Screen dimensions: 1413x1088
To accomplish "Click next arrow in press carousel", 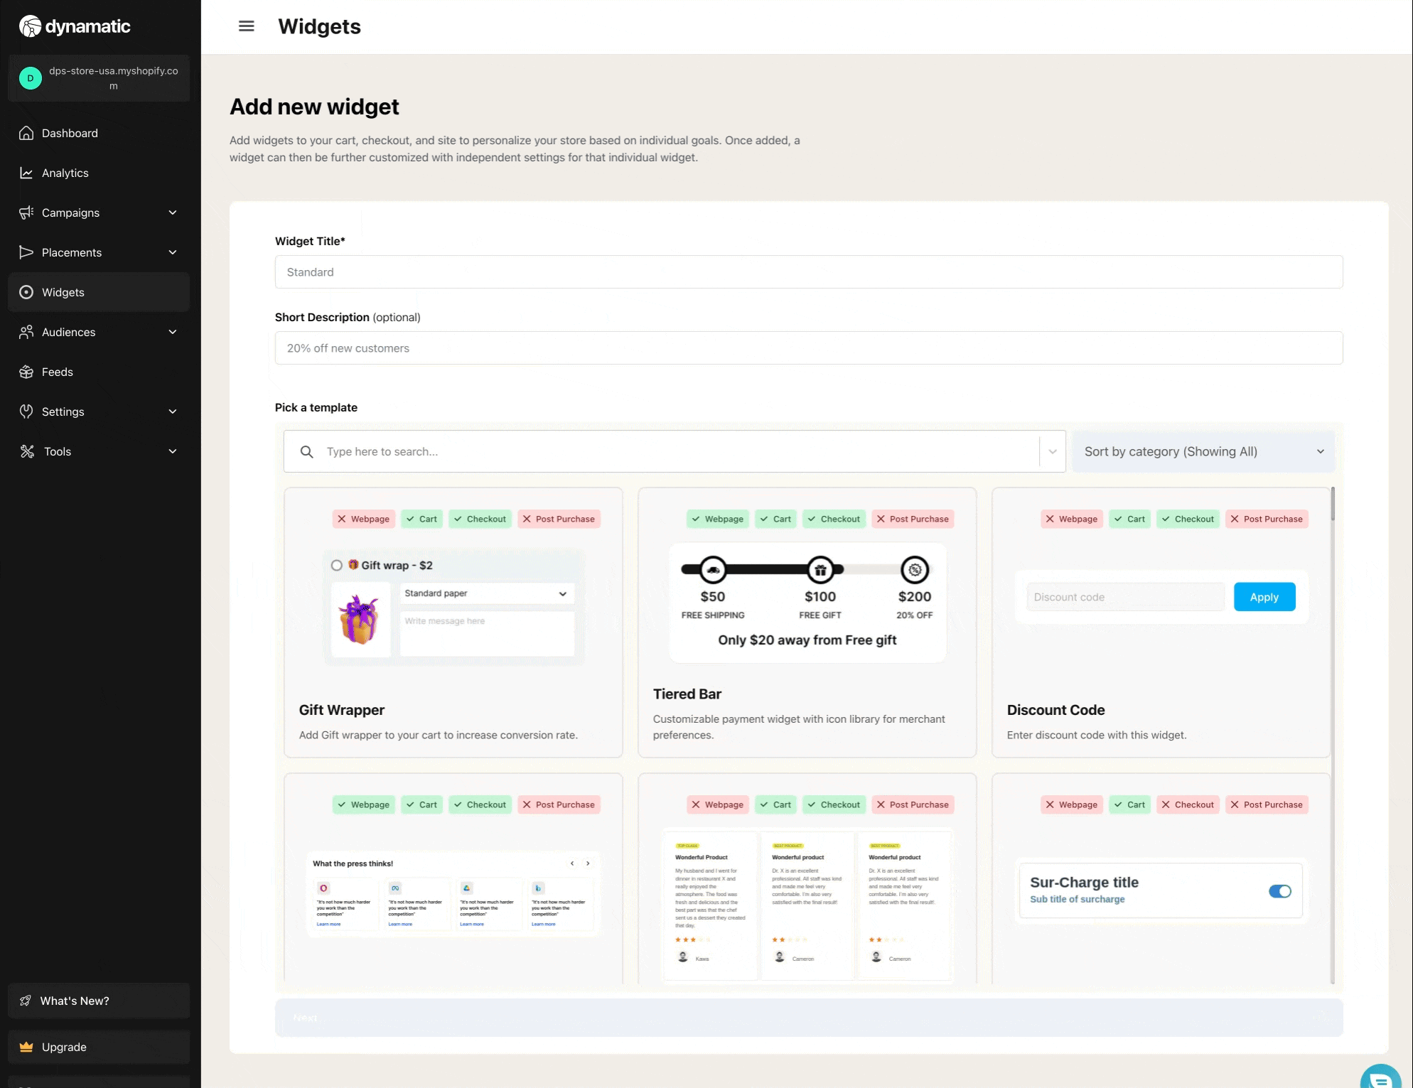I will [588, 863].
